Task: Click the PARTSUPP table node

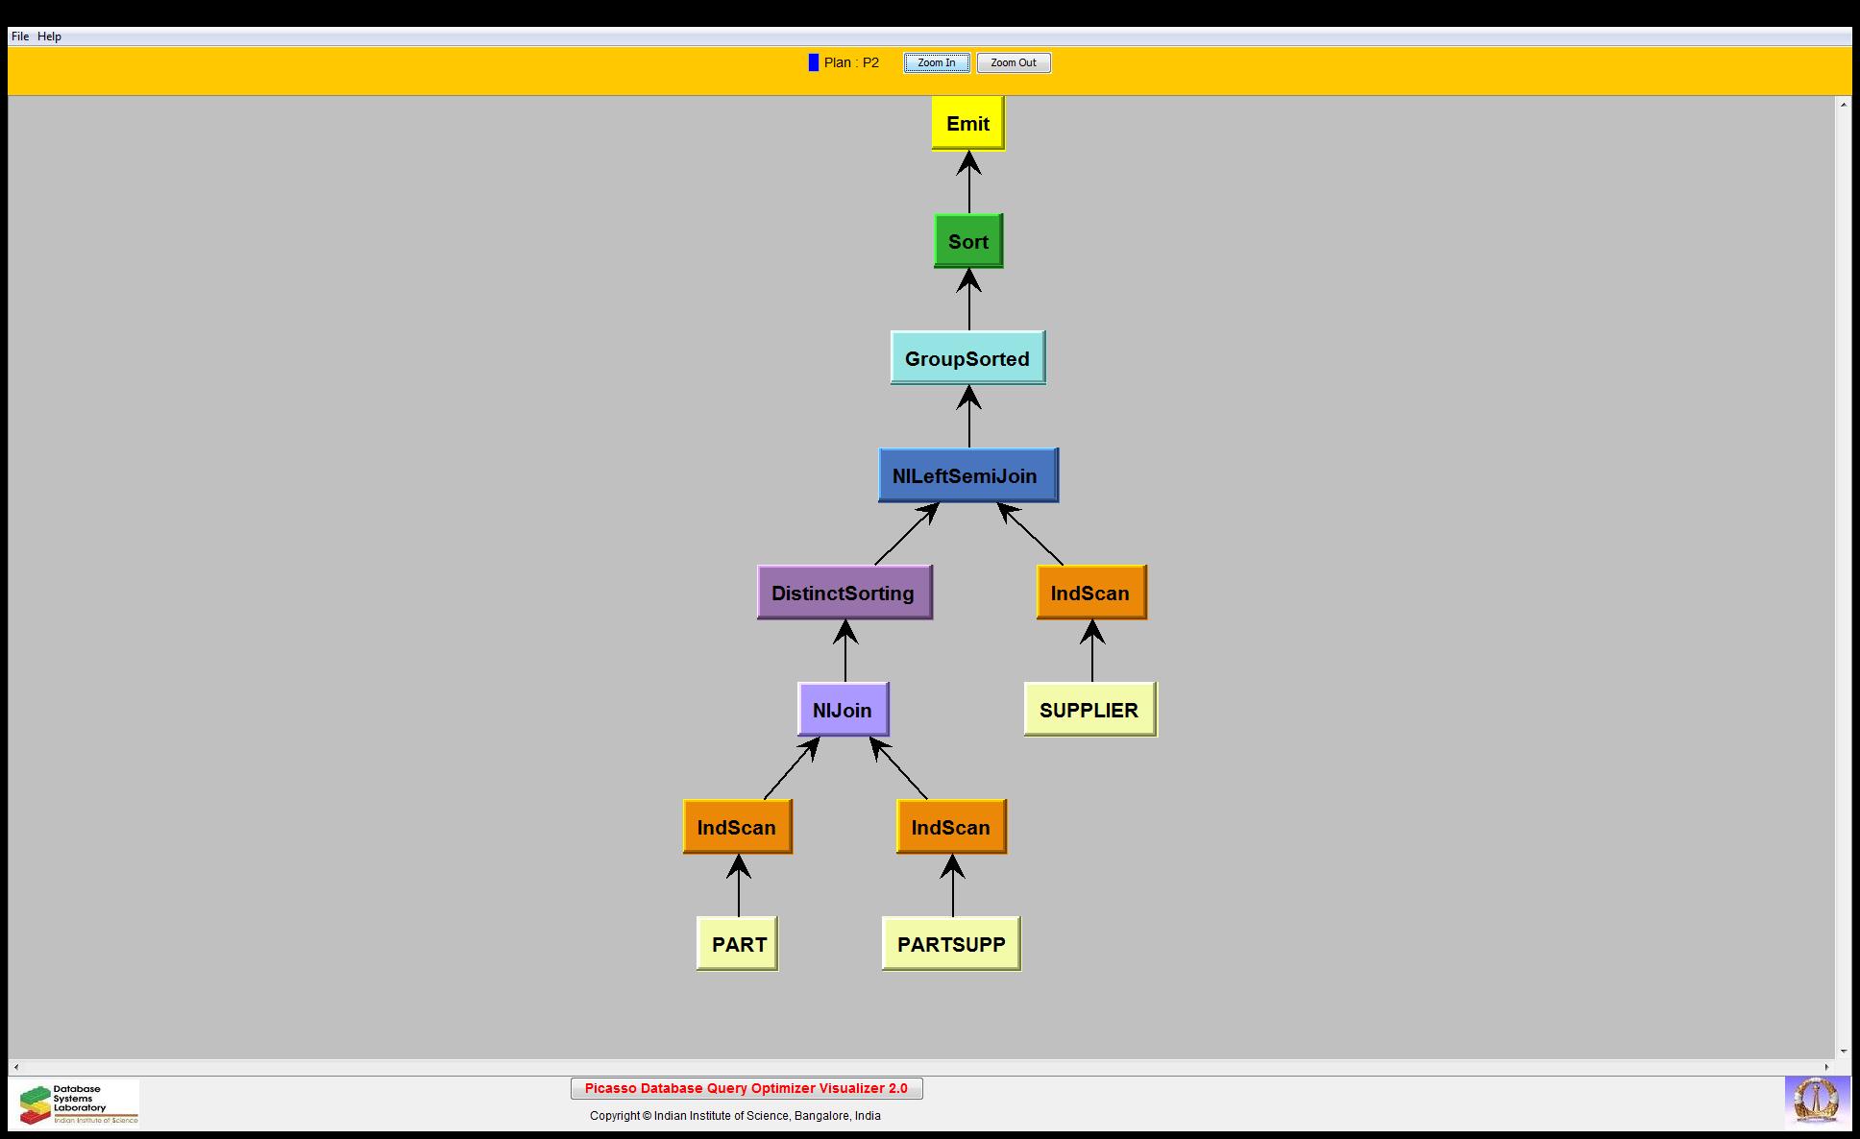Action: (950, 944)
